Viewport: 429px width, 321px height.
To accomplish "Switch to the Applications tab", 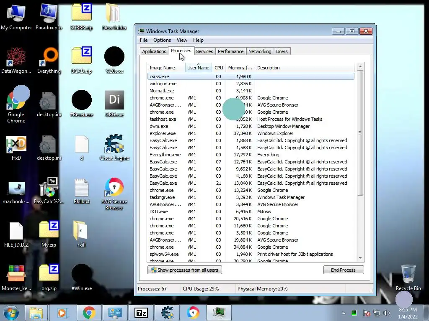I will [x=154, y=51].
